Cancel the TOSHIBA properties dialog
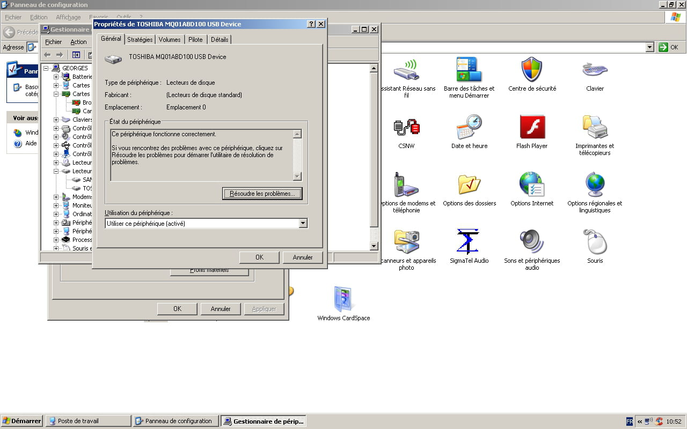Screen dimensions: 687x429 (303, 257)
